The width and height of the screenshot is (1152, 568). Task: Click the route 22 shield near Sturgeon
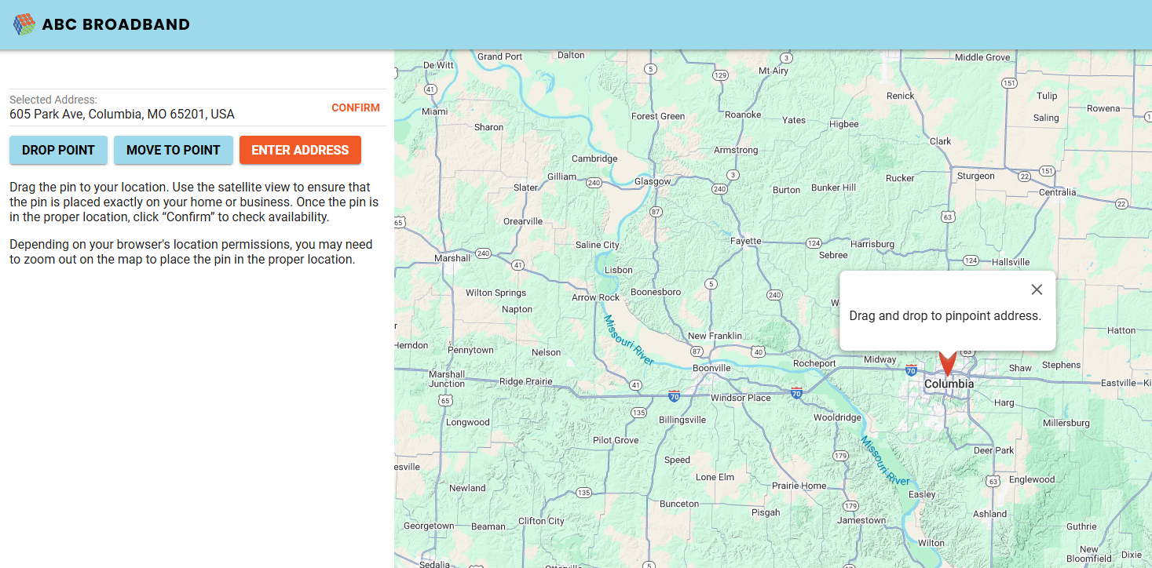1024,177
